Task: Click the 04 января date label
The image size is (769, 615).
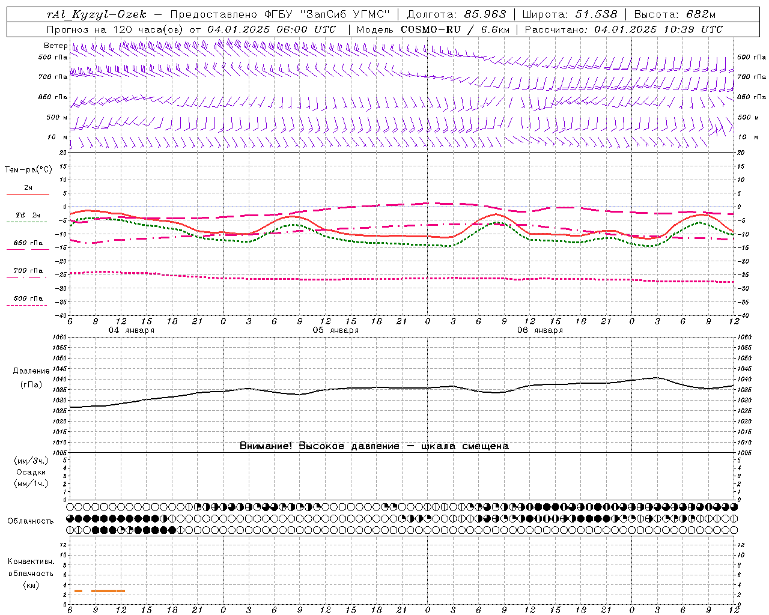Action: point(131,330)
